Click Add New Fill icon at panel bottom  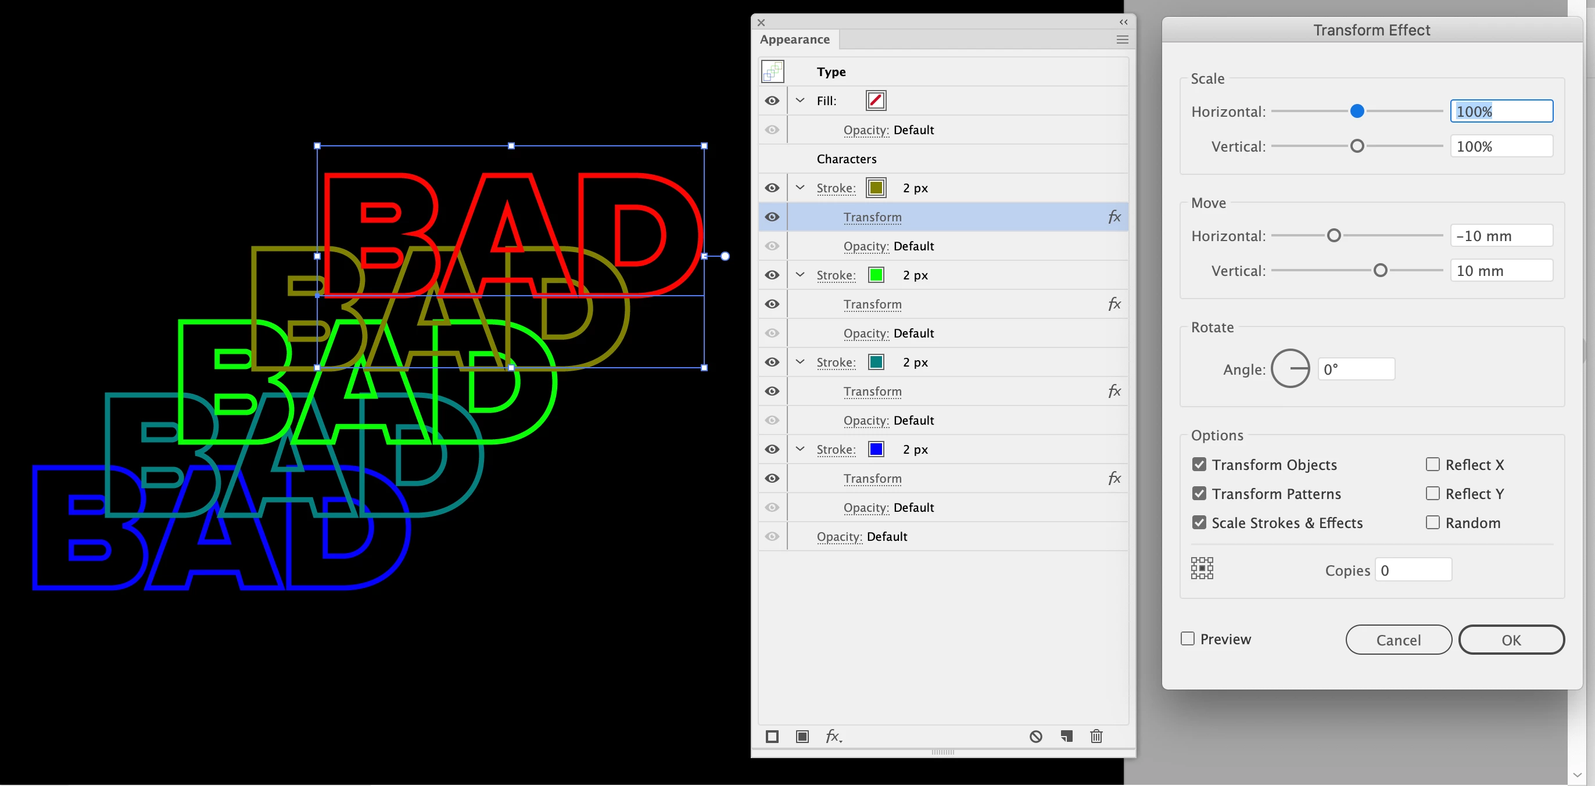802,737
